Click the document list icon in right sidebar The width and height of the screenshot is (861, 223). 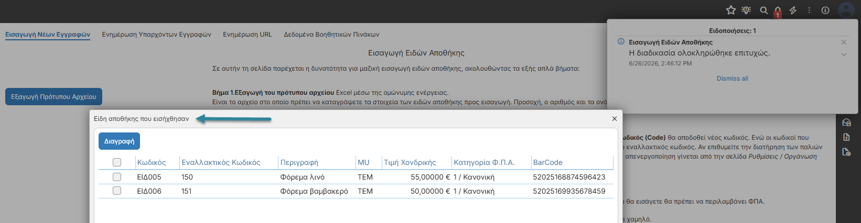tap(846, 137)
